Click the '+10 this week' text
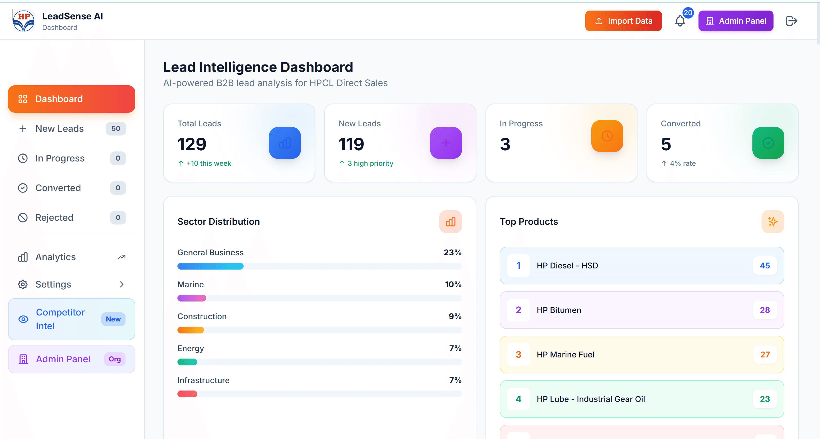This screenshot has width=820, height=439. pyautogui.click(x=209, y=163)
